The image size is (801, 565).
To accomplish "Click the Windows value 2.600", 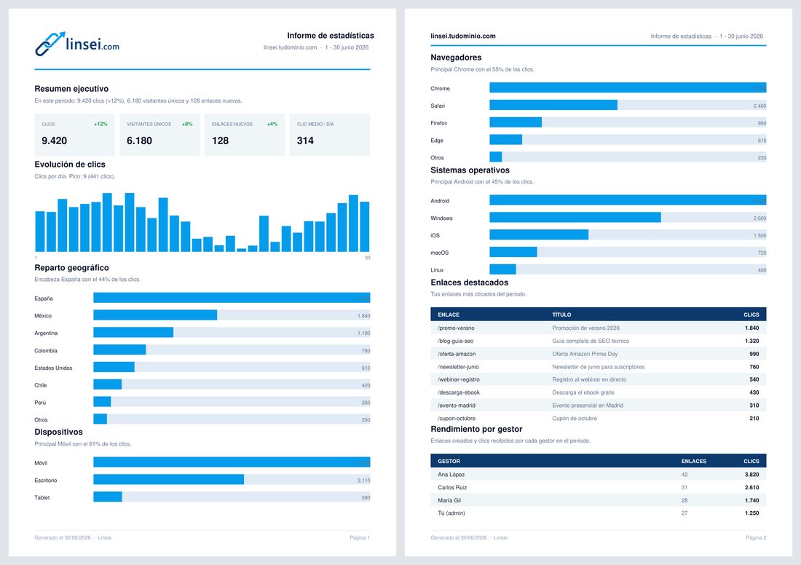I will 759,218.
